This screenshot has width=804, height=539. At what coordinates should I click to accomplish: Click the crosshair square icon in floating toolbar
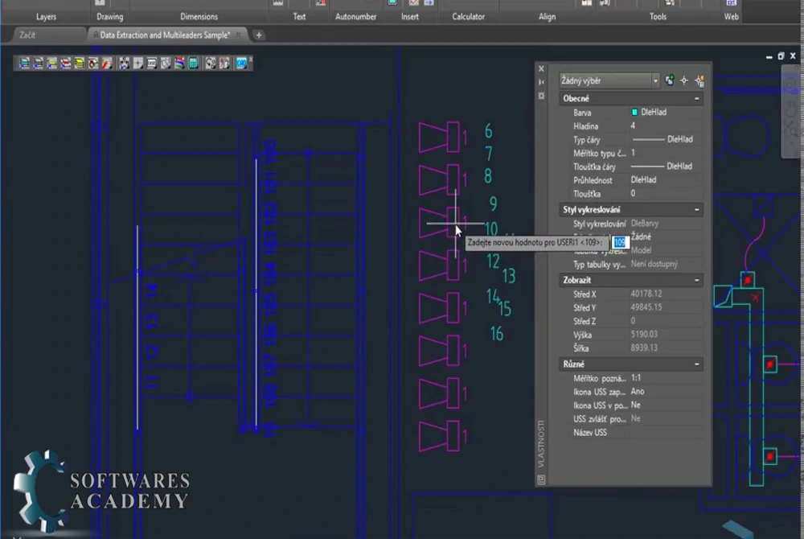coord(138,63)
